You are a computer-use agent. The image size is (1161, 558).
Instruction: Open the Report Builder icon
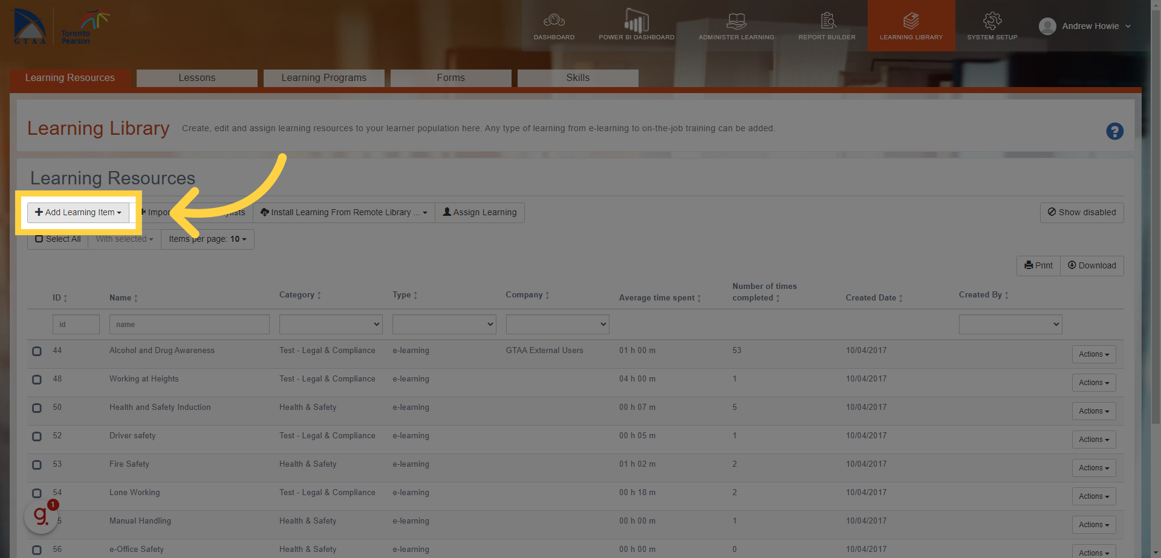pyautogui.click(x=827, y=21)
